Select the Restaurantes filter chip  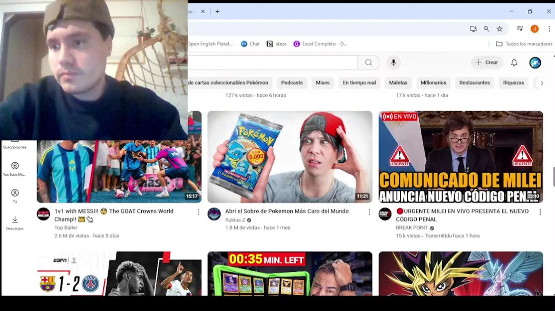[475, 83]
